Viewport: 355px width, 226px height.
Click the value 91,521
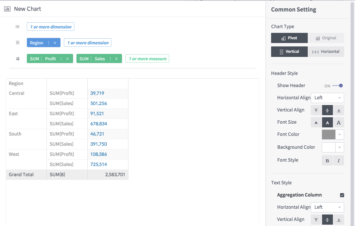click(97, 114)
